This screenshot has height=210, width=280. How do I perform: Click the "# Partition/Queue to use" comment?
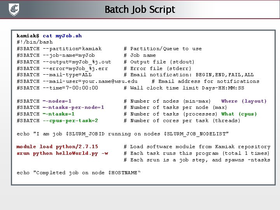tap(163, 49)
